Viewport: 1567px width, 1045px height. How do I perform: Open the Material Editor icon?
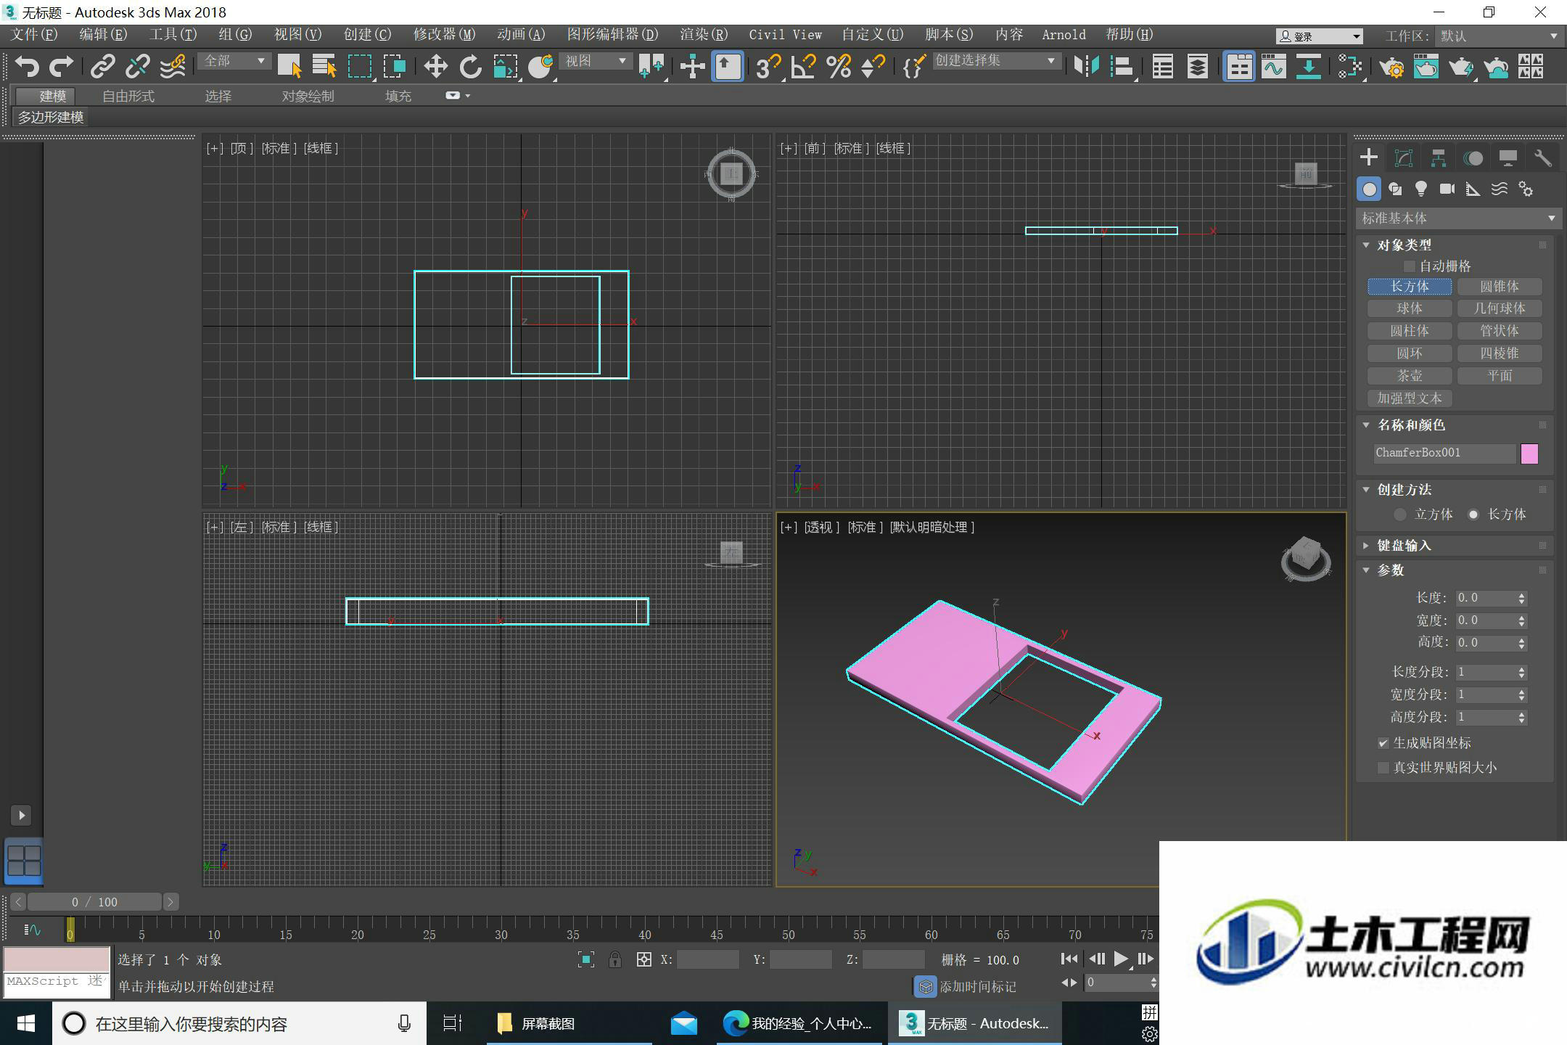coord(1350,67)
